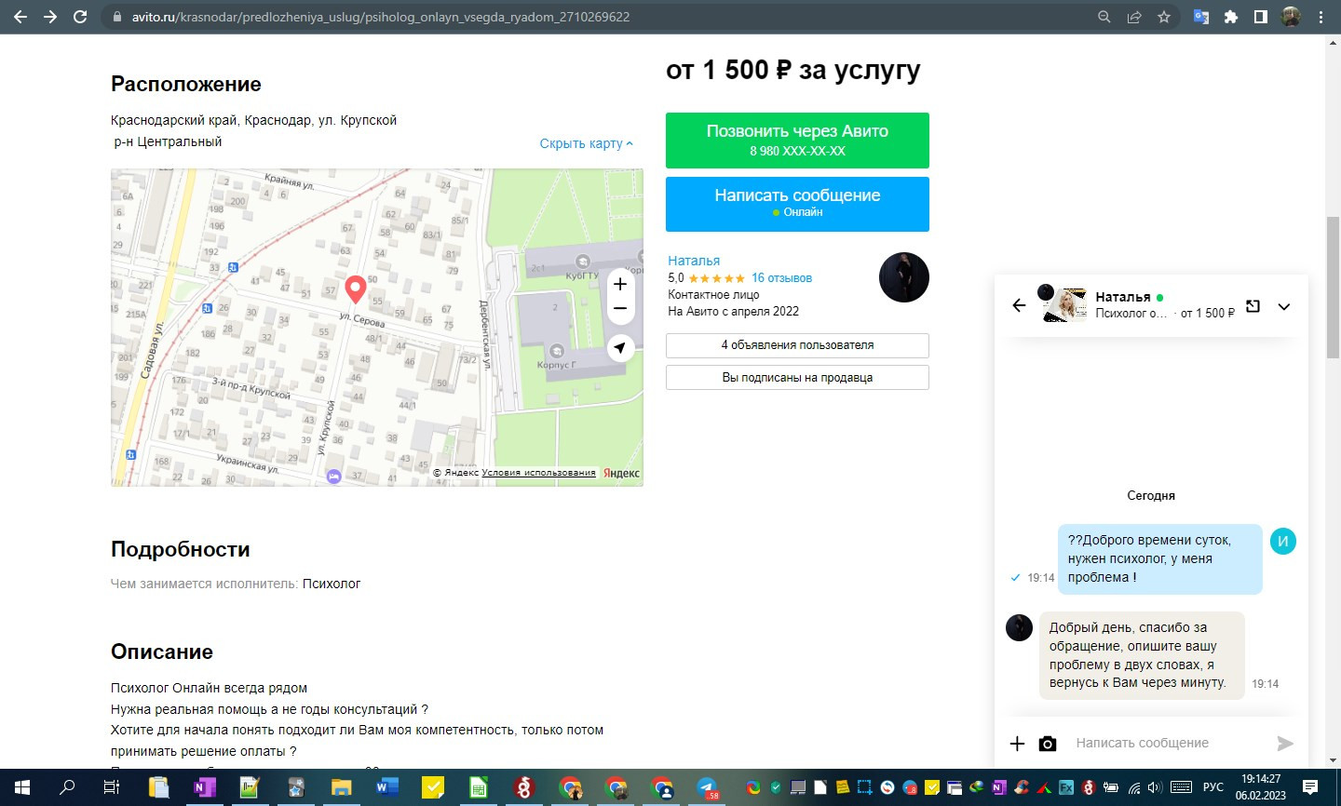Bookmark this page with star icon

[1164, 17]
